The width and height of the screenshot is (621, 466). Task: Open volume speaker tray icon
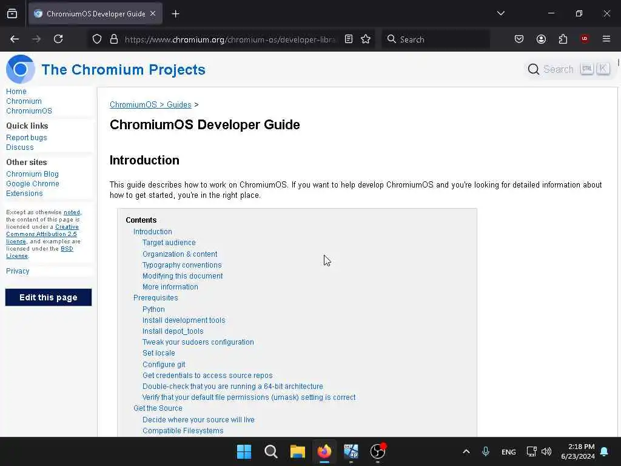[546, 451]
